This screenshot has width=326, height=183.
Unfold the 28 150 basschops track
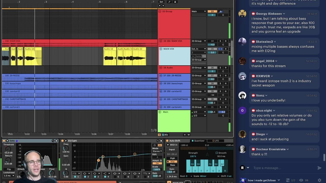click(x=161, y=83)
